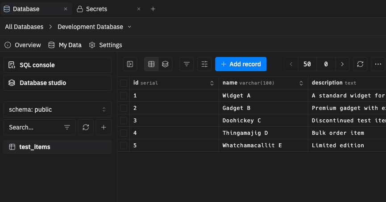
Task: Edit the offset field showing 0
Action: pos(326,64)
